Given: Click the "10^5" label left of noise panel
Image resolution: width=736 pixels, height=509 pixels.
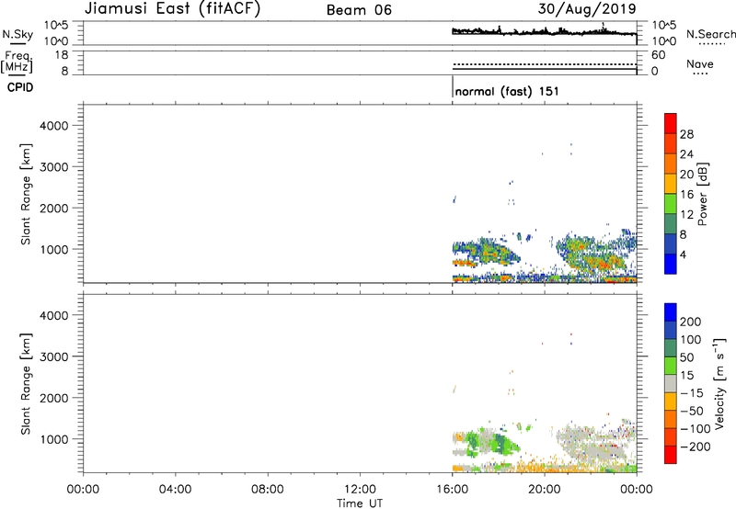Looking at the screenshot, I should tap(56, 25).
